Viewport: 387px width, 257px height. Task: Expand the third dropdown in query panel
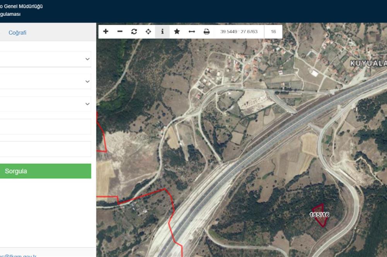click(45, 104)
